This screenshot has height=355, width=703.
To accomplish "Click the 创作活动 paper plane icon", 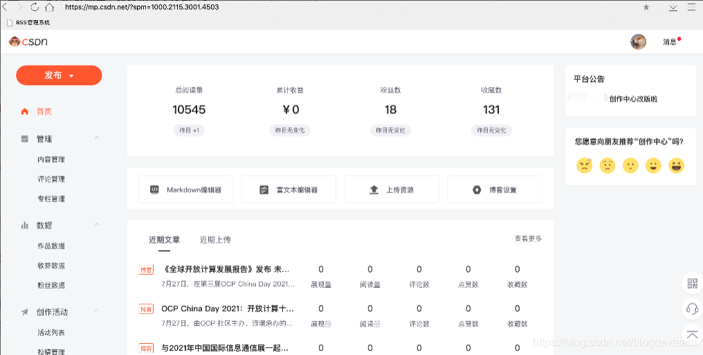I will click(x=25, y=312).
